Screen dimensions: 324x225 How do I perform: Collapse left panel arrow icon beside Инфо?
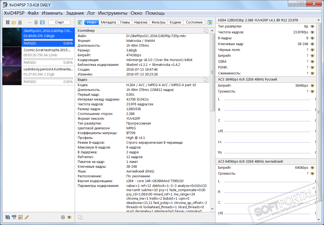coord(80,22)
